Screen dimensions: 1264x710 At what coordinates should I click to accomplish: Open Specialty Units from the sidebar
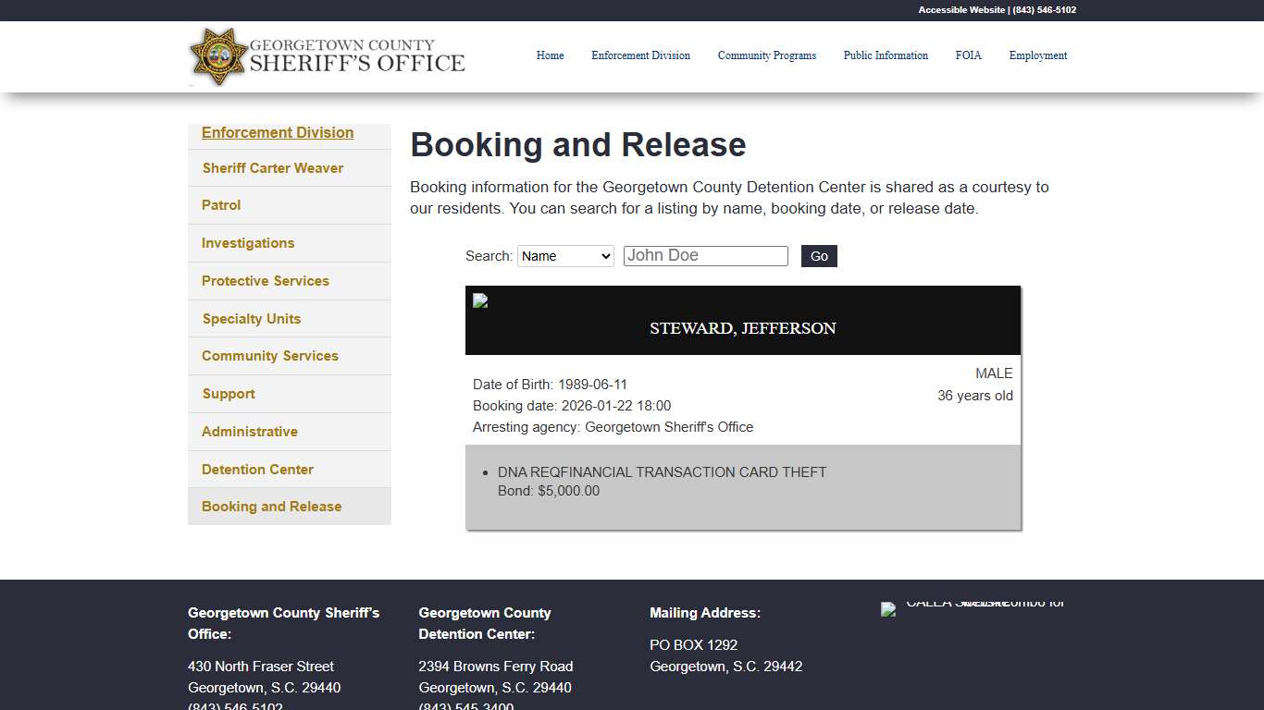251,318
